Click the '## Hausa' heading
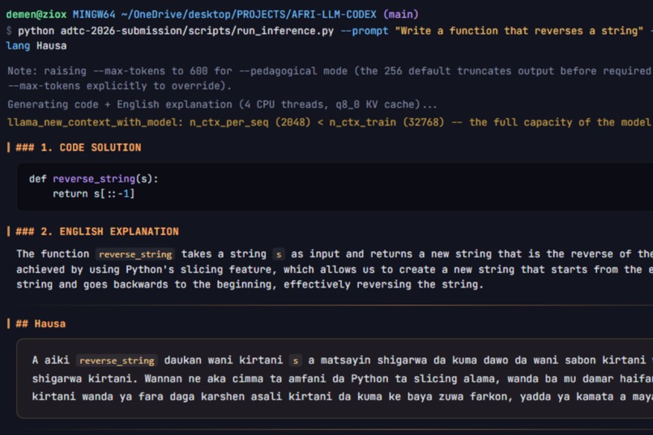653x435 pixels. click(x=41, y=324)
